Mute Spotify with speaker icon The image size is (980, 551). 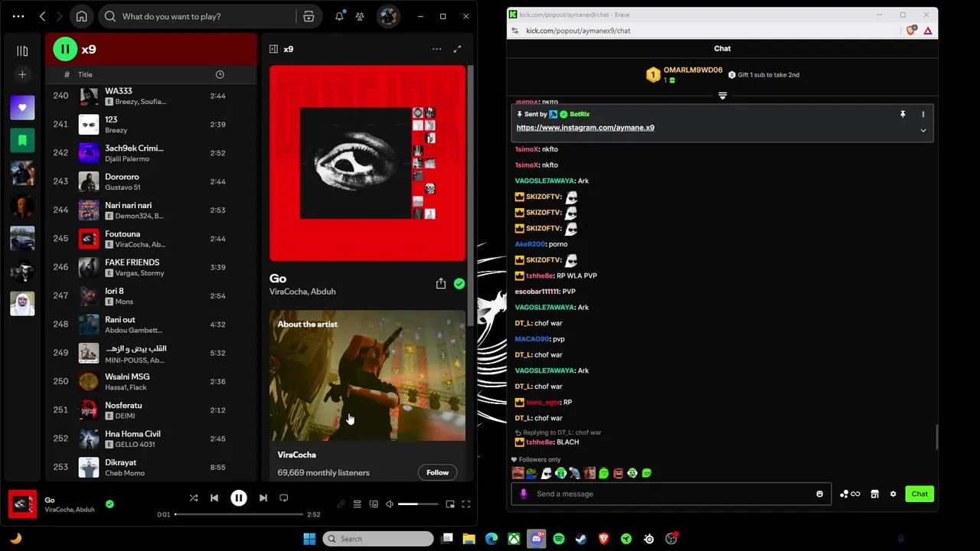pyautogui.click(x=390, y=504)
